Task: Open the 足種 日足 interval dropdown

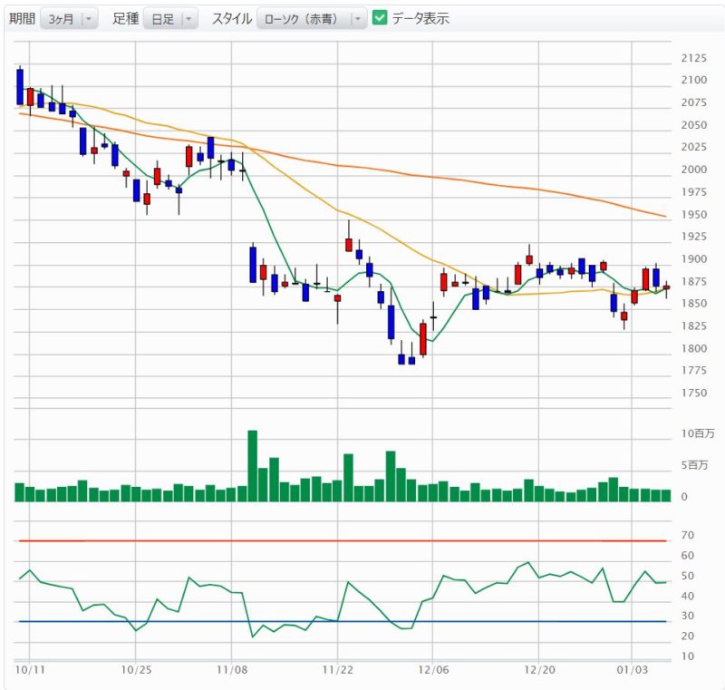Action: click(170, 19)
